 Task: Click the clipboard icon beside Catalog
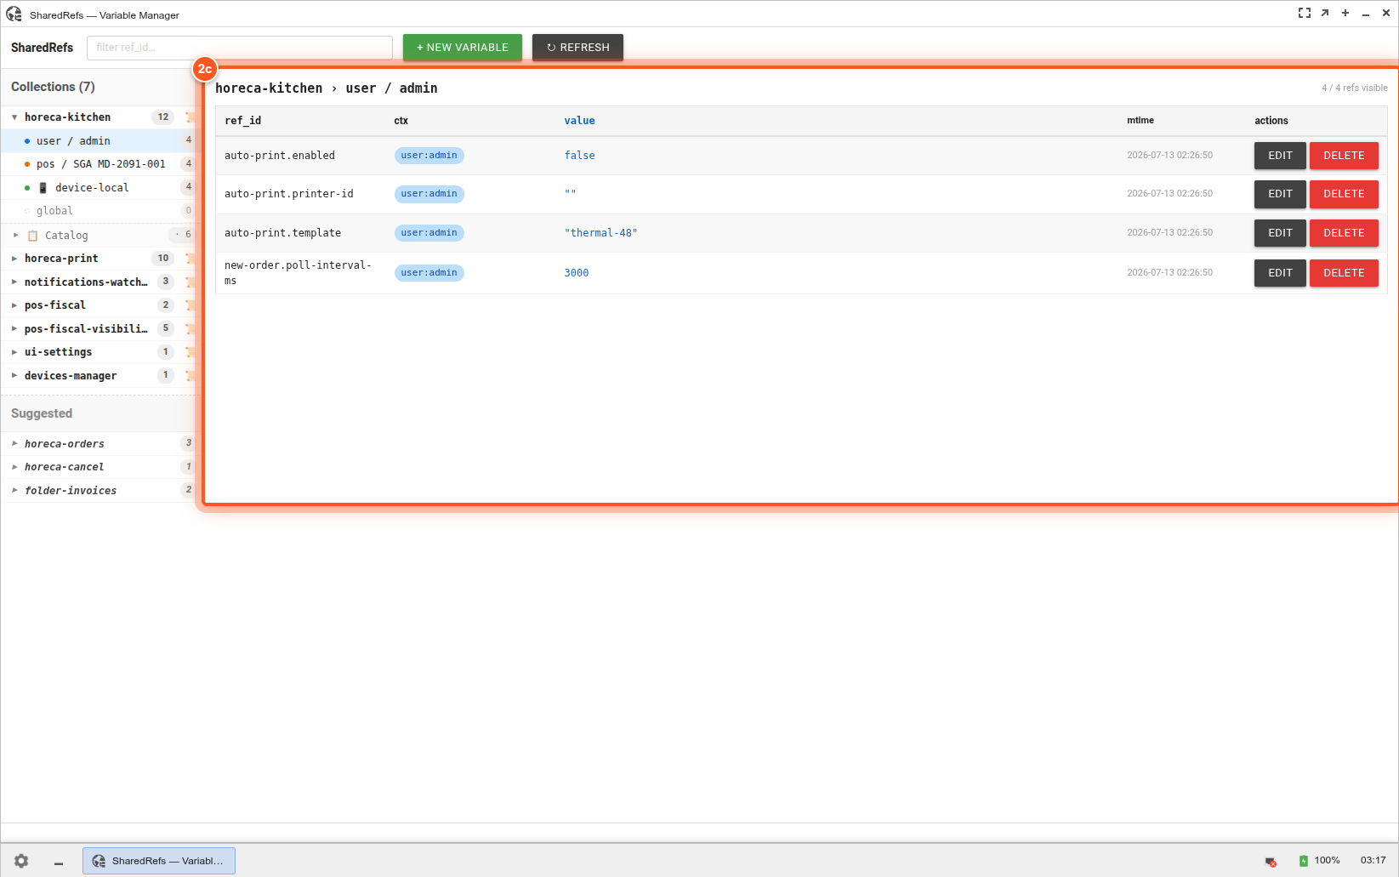pos(33,236)
